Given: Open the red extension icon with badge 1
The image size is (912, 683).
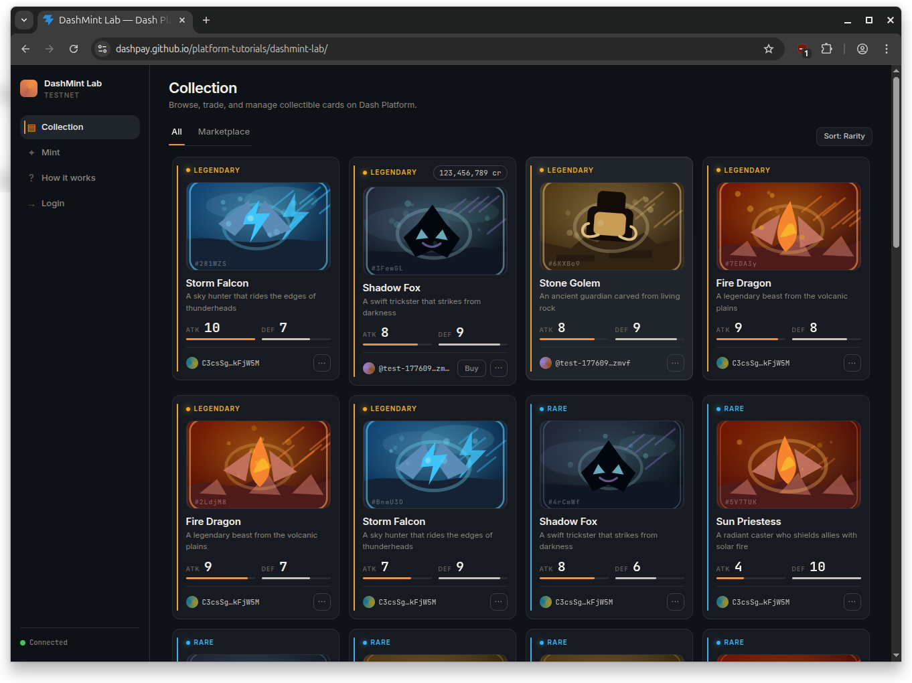Looking at the screenshot, I should tap(803, 50).
